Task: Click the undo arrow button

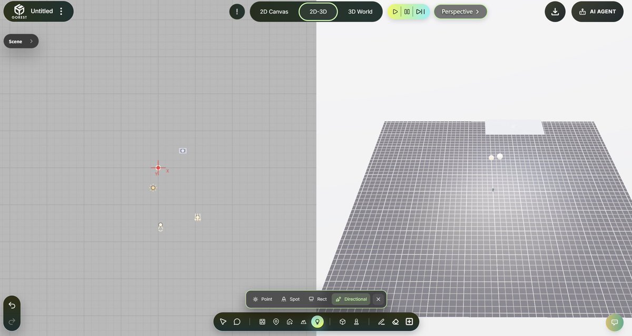Action: [12, 306]
